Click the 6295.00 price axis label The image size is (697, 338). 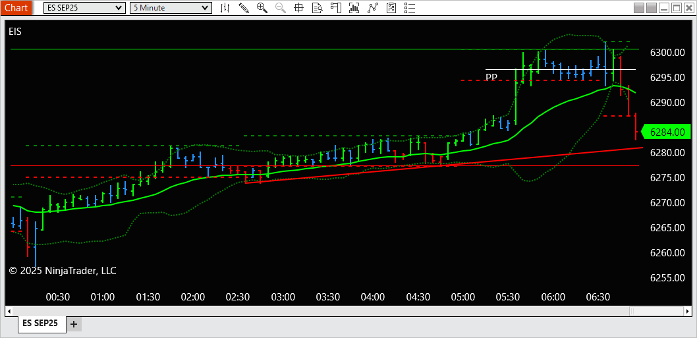click(667, 77)
